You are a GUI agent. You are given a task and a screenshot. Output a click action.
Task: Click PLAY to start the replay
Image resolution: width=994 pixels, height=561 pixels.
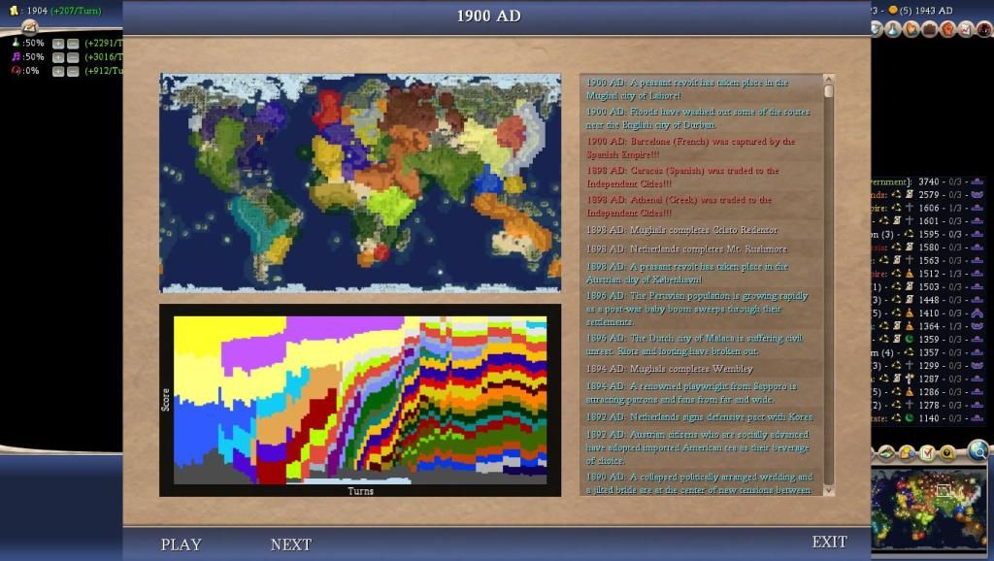tap(182, 544)
